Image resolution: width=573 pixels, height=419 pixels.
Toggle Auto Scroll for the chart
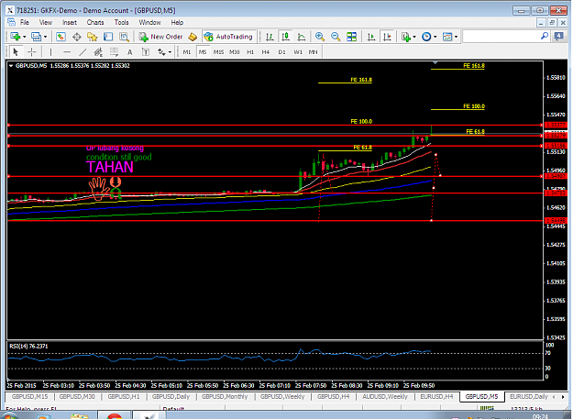point(371,37)
